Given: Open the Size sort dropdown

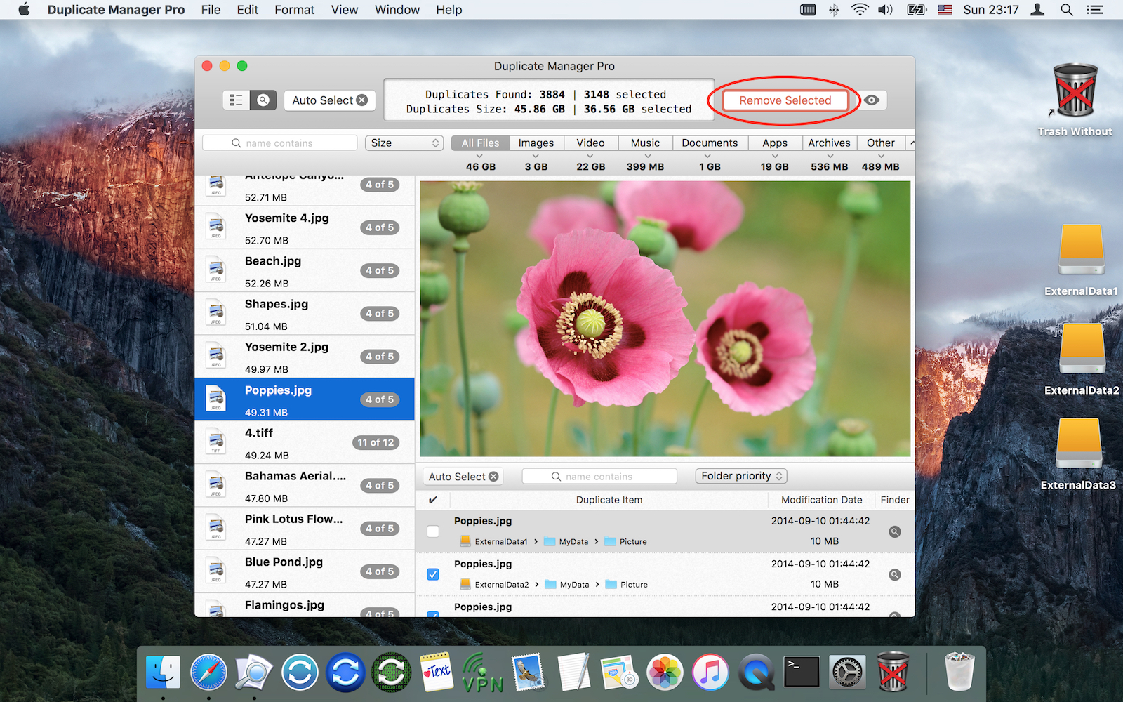Looking at the screenshot, I should (404, 143).
